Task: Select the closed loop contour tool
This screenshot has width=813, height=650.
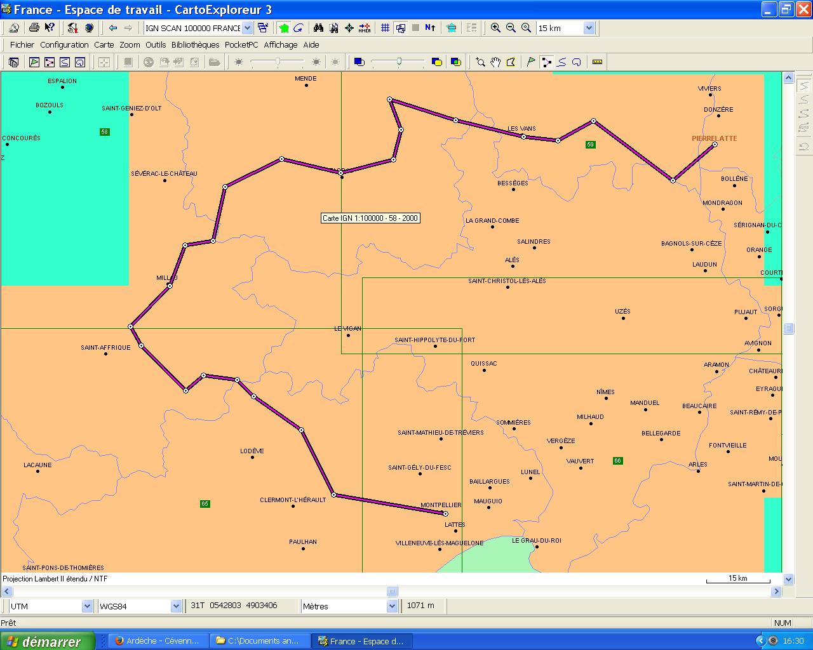Action: tap(577, 62)
